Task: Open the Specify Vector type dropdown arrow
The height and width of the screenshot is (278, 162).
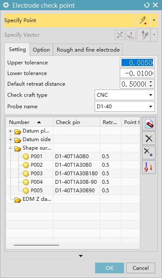Action: click(154, 35)
